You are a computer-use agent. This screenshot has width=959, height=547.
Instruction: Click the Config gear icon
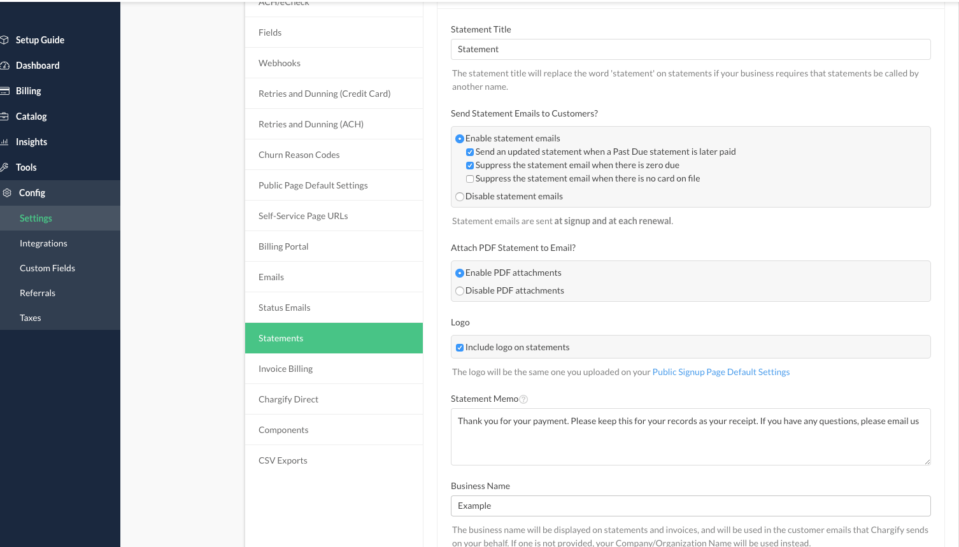7,193
